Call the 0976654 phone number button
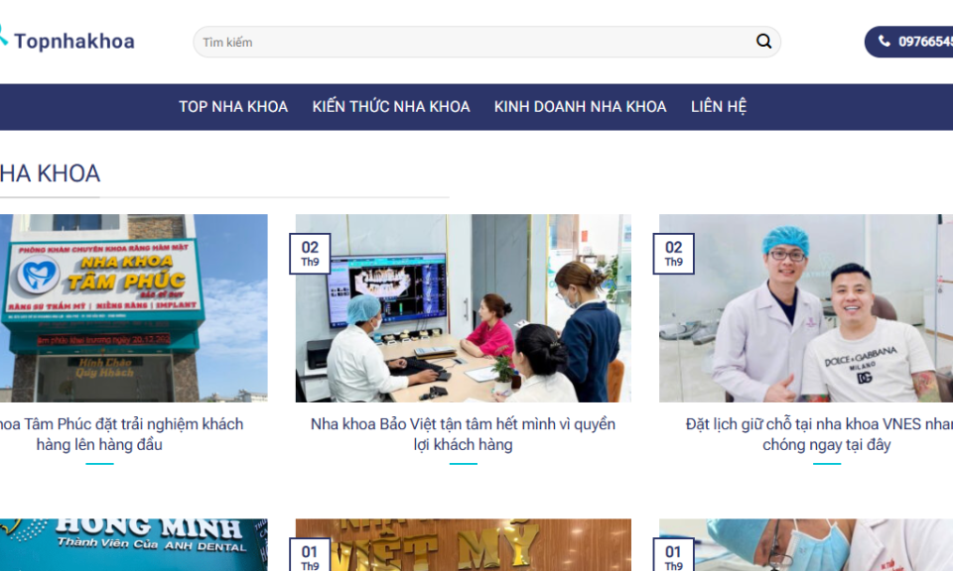953x571 pixels. click(908, 42)
